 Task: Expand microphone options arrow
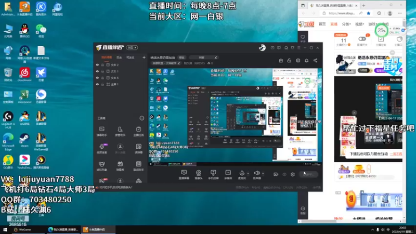pos(248,174)
